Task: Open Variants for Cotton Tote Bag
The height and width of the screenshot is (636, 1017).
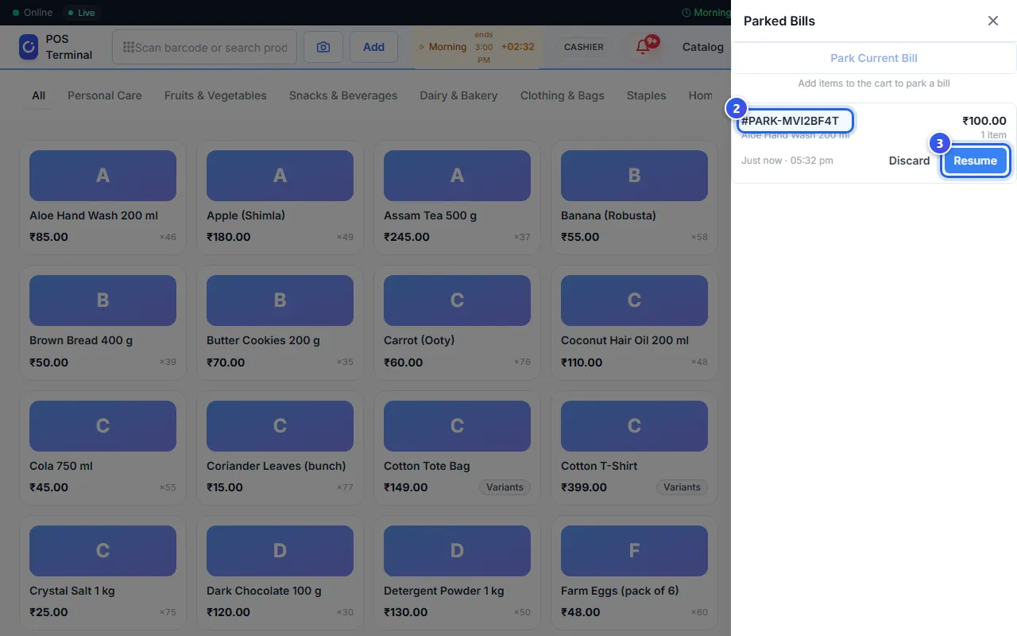Action: (505, 487)
